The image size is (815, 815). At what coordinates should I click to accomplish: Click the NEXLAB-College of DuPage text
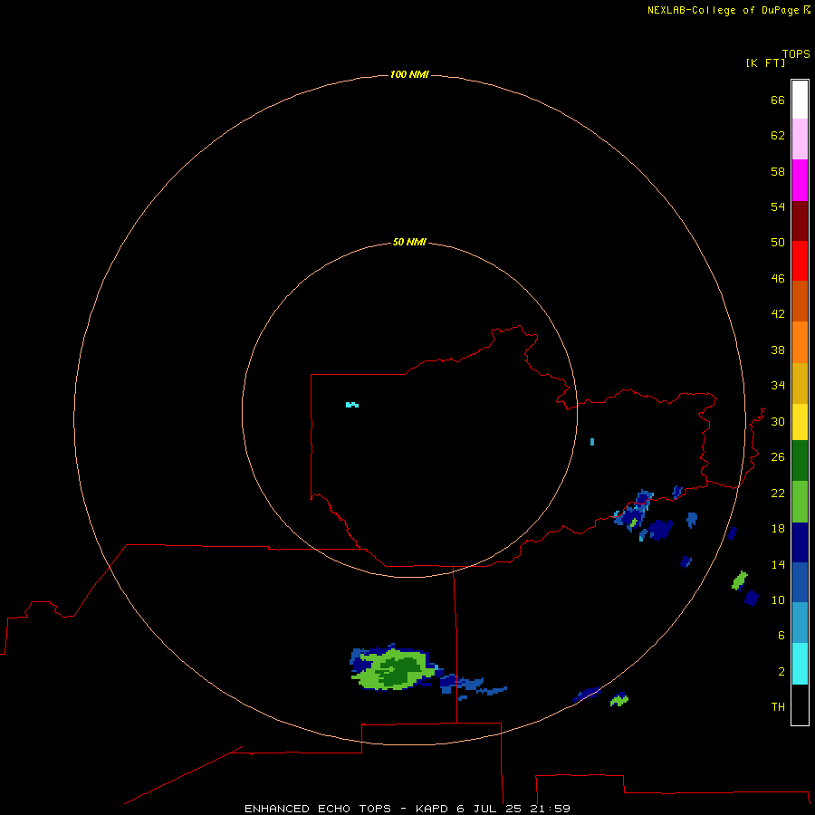pos(723,10)
